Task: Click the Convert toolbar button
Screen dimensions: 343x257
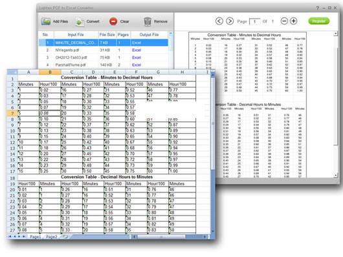Action: coord(87,21)
